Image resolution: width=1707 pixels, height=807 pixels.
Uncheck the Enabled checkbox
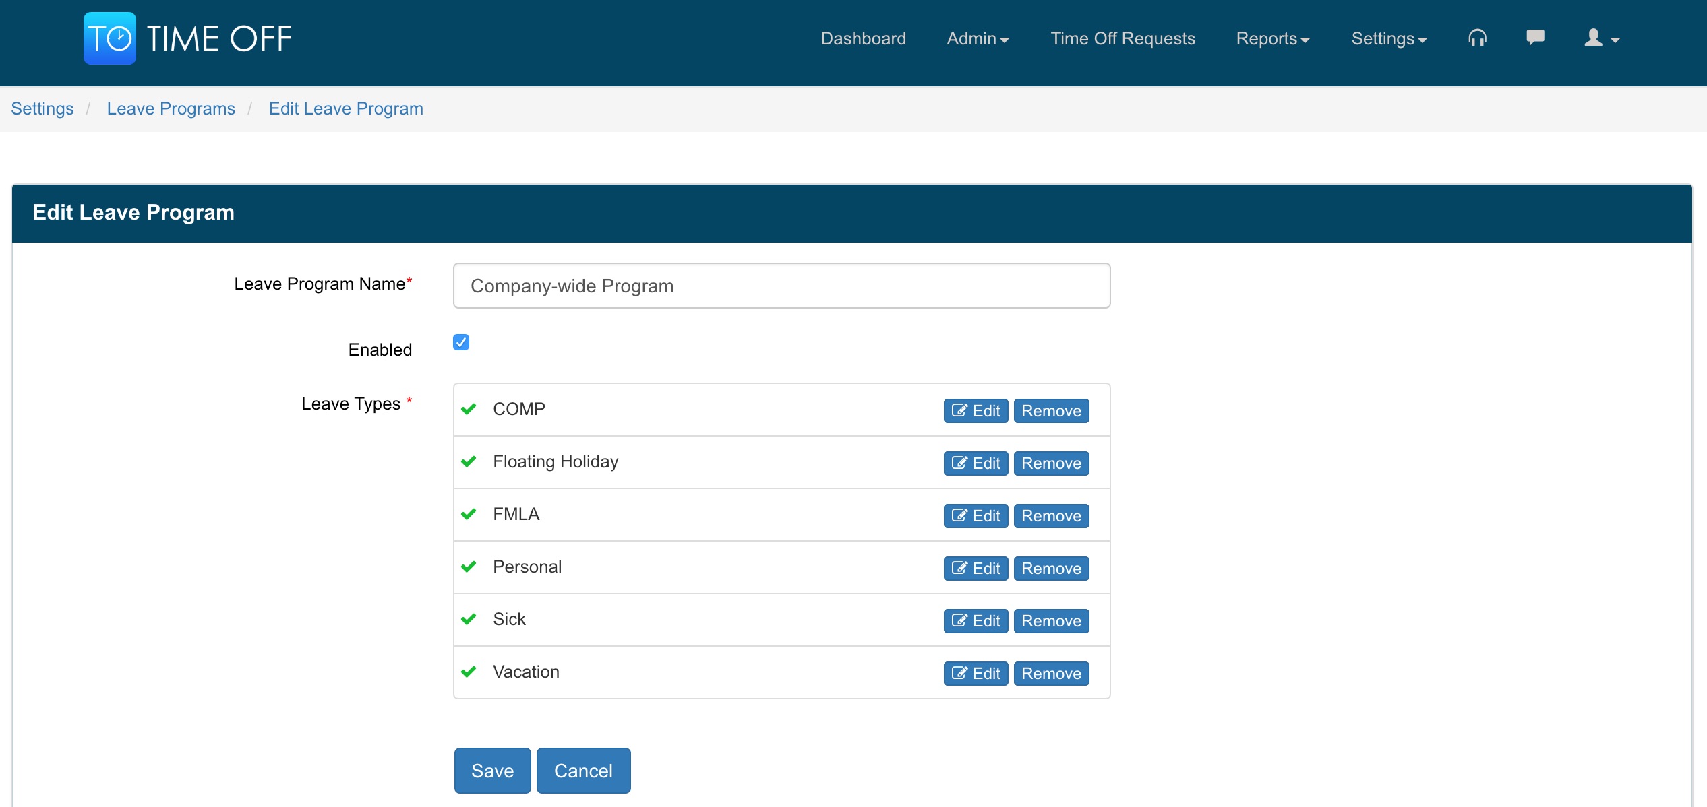(x=461, y=342)
